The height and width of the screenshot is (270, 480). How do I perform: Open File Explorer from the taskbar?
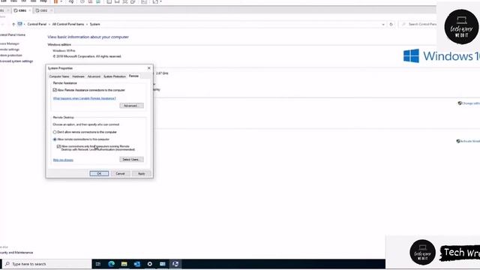pyautogui.click(x=124, y=264)
